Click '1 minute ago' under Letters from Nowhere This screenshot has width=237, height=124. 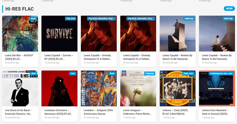point(208,118)
